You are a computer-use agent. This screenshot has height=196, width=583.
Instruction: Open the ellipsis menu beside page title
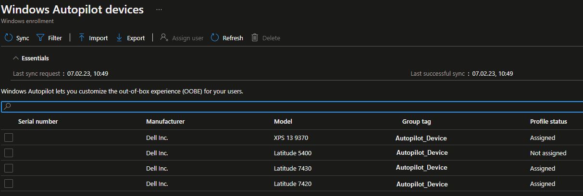coord(159,10)
